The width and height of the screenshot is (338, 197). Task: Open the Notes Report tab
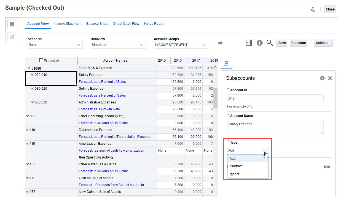coord(154,24)
